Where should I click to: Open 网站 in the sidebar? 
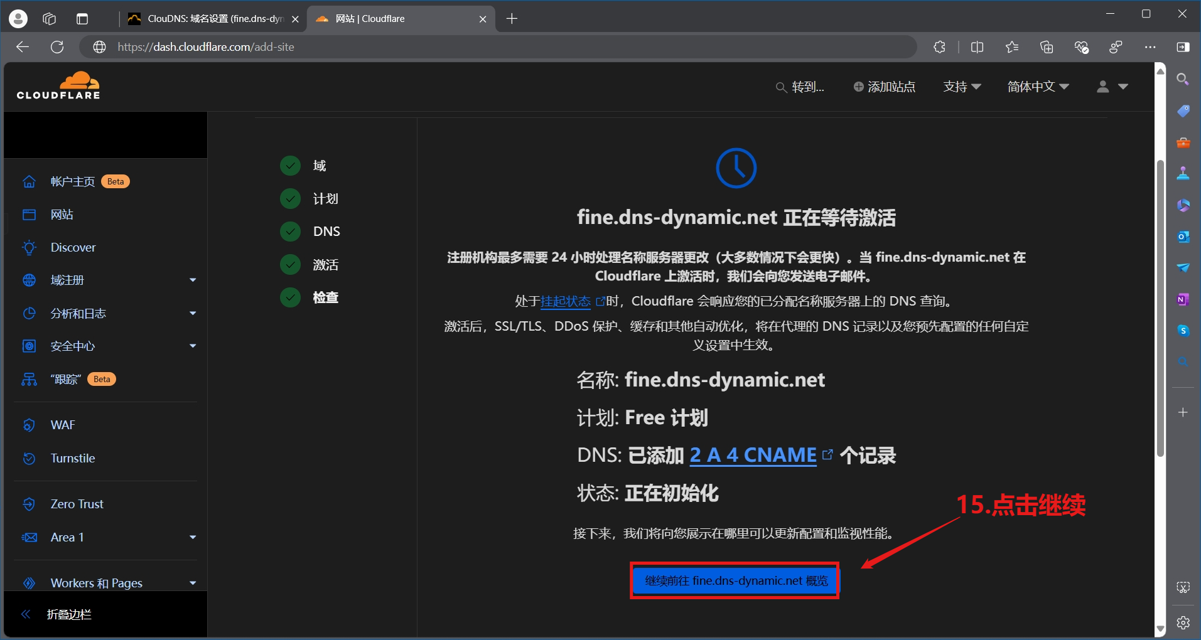[x=62, y=215]
